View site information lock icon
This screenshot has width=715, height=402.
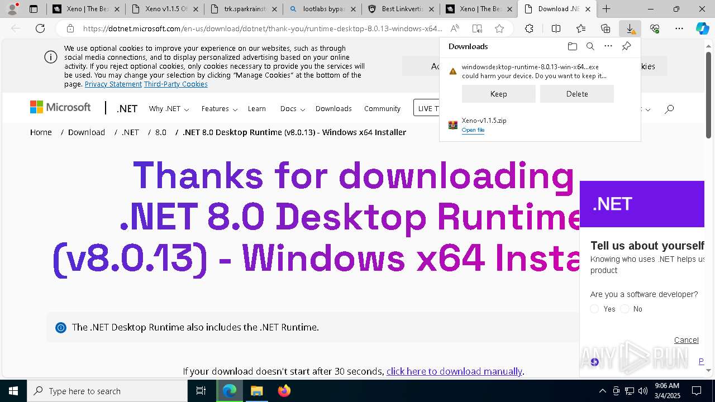pyautogui.click(x=70, y=28)
